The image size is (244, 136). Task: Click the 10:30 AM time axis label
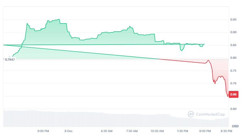tap(157, 131)
